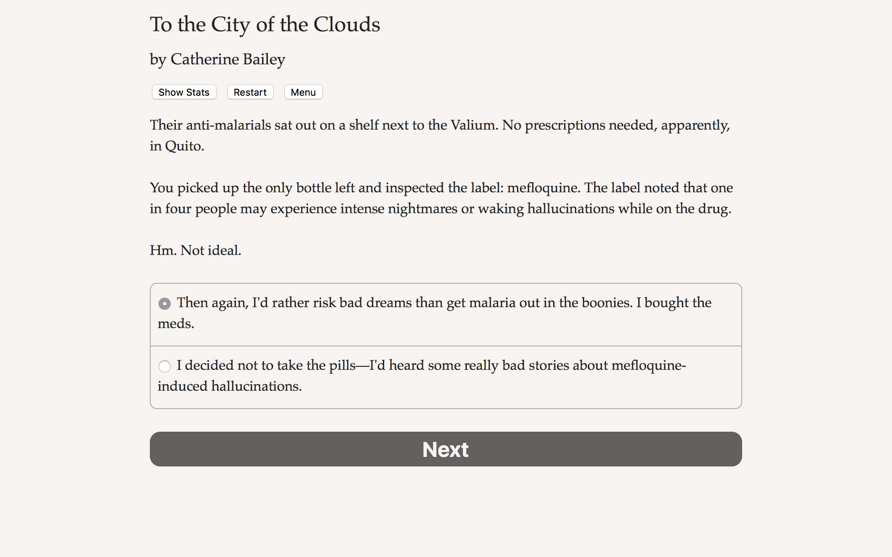The width and height of the screenshot is (892, 557).
Task: Click Menu to access game options
Action: tap(303, 92)
